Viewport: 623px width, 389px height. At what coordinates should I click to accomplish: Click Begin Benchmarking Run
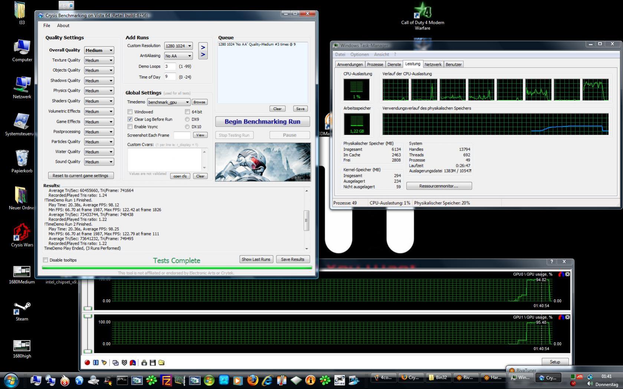tap(263, 122)
